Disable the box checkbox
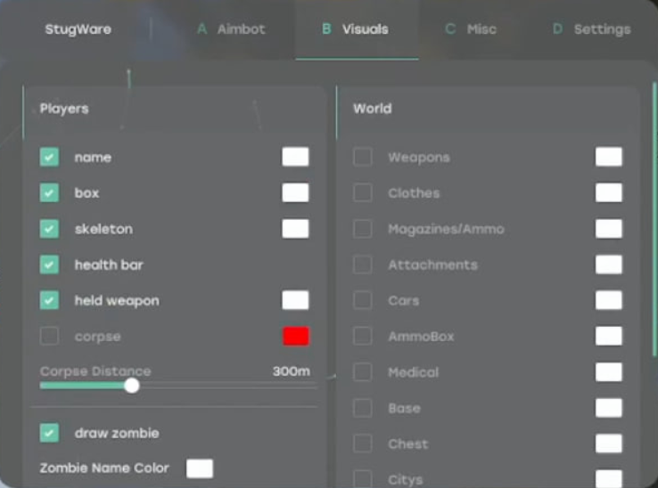This screenshot has width=658, height=488. click(x=50, y=193)
